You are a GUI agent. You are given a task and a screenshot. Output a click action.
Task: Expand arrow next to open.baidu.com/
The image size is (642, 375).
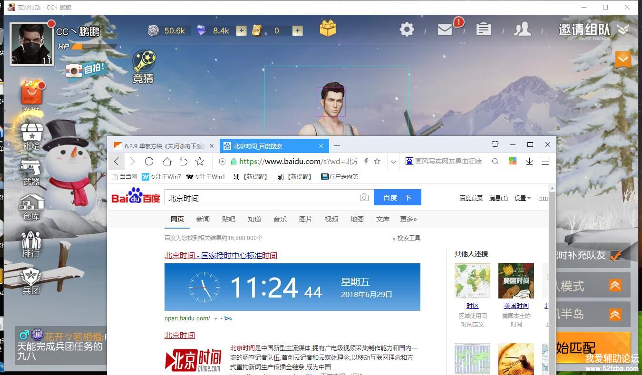216,318
